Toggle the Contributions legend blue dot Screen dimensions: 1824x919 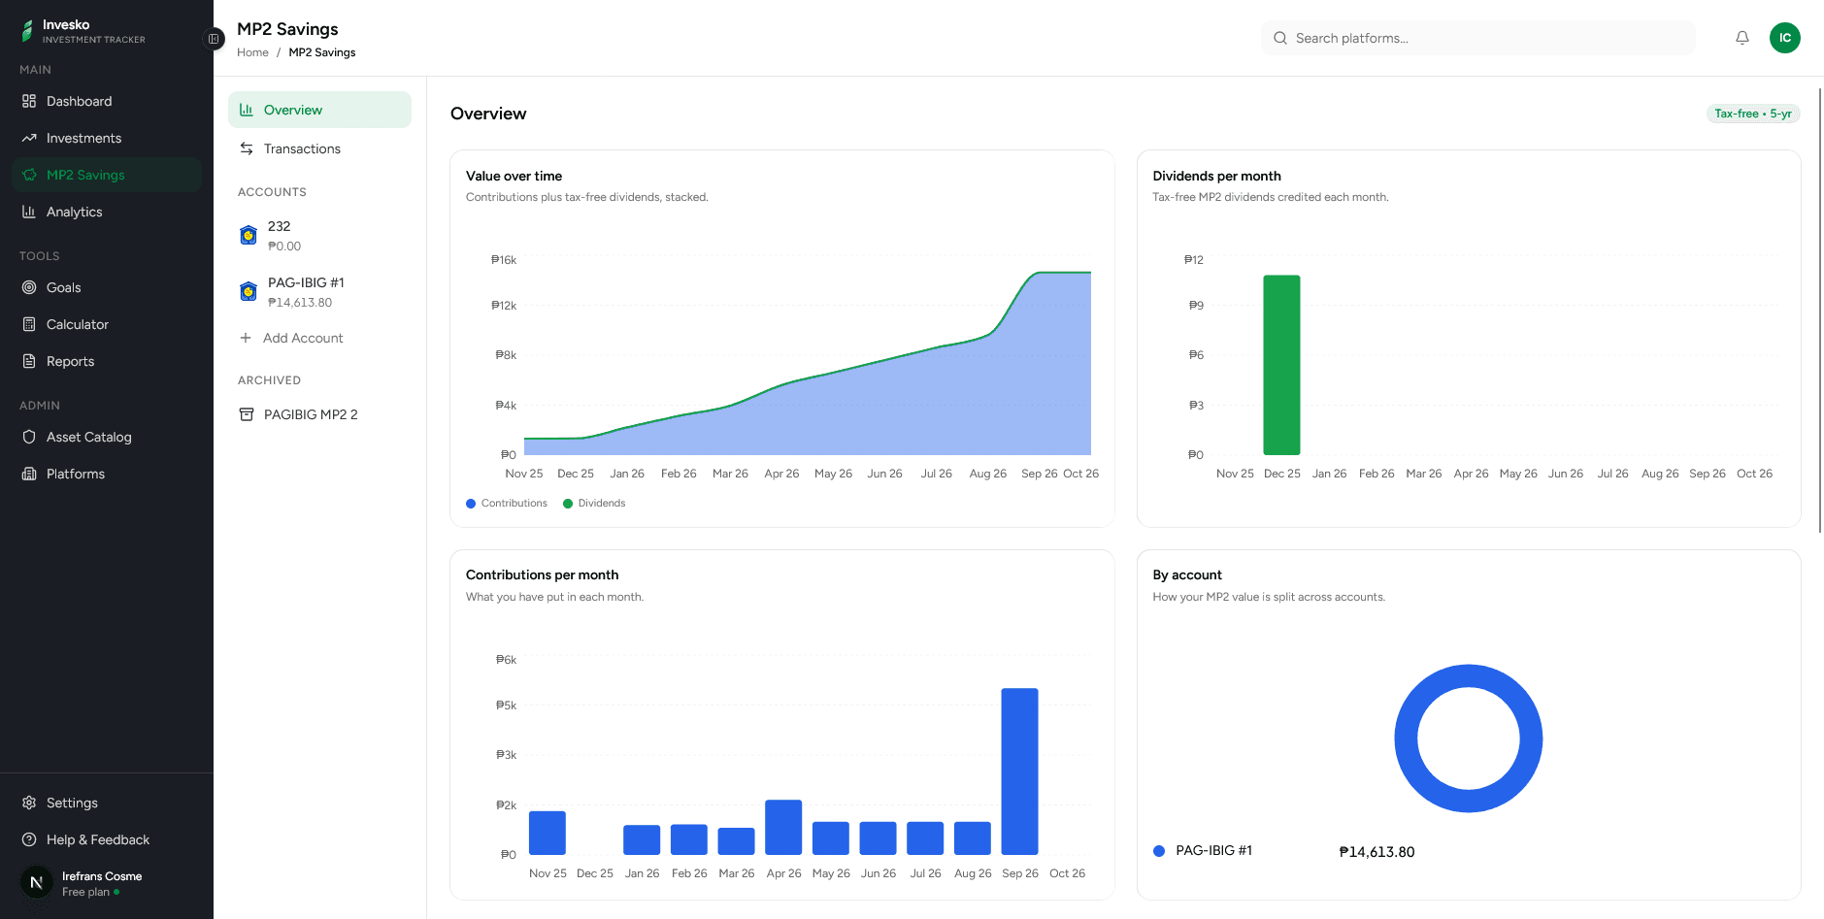[471, 504]
